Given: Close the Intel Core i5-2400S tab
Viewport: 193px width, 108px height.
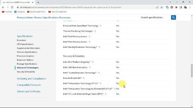Looking at the screenshot, I should (x=33, y=2).
